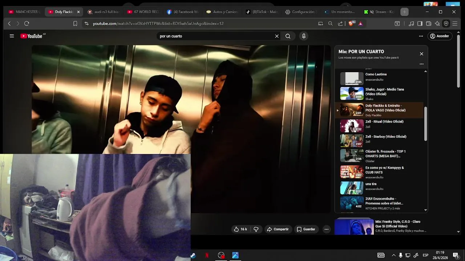Switch to the Un momento... tab
Viewport: 465px width, 261px height.
coord(340,12)
